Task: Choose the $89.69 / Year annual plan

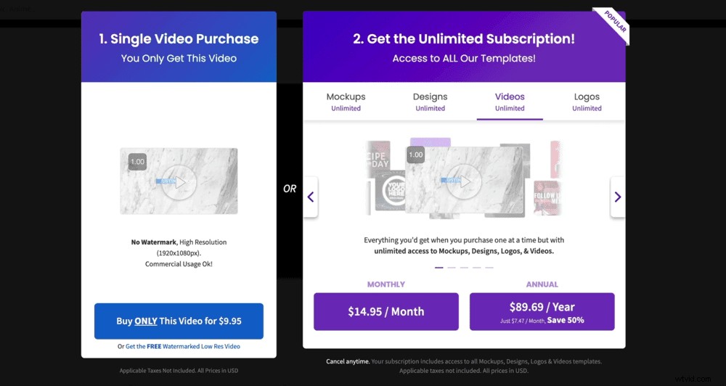Action: point(542,311)
